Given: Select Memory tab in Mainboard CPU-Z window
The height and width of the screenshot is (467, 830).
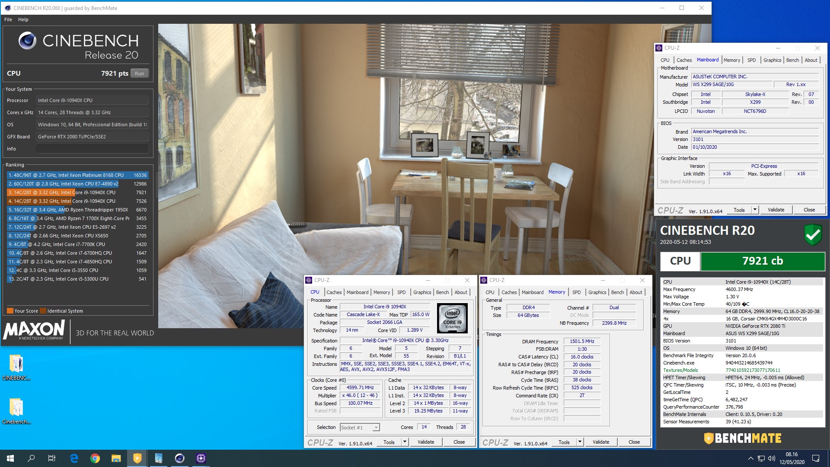Looking at the screenshot, I should click(x=732, y=60).
